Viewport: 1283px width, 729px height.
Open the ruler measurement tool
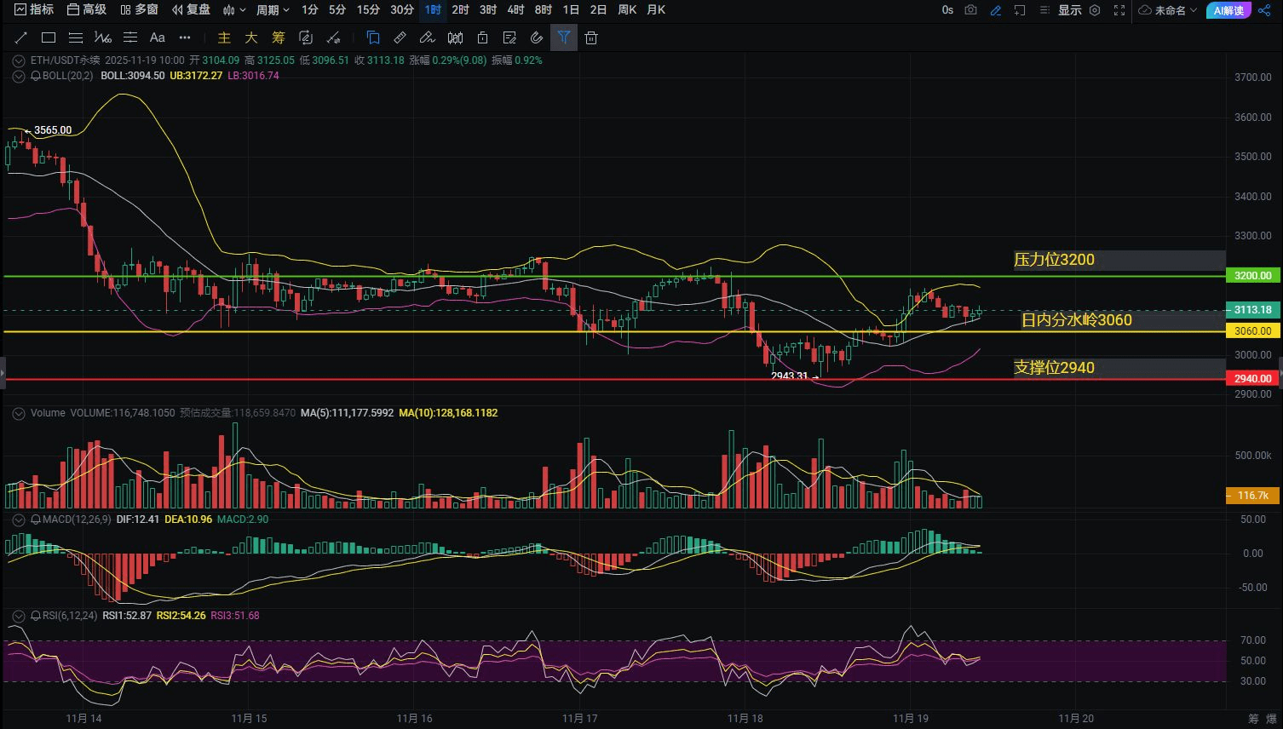(x=400, y=37)
